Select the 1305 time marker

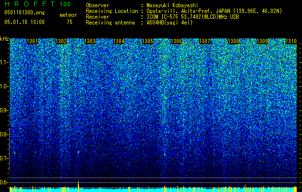(147, 41)
